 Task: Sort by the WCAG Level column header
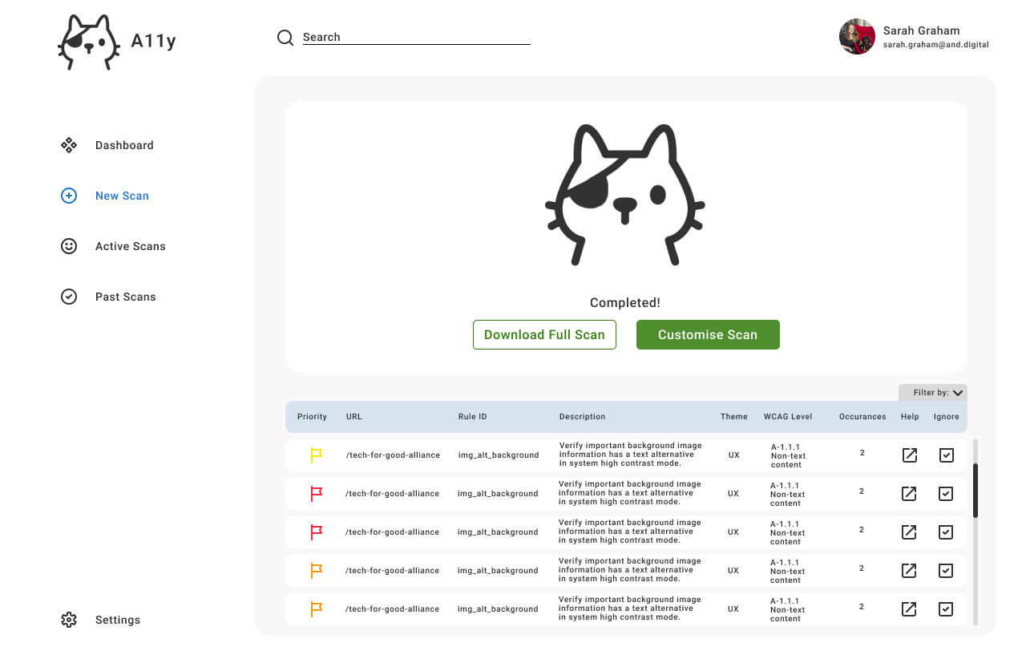click(787, 417)
